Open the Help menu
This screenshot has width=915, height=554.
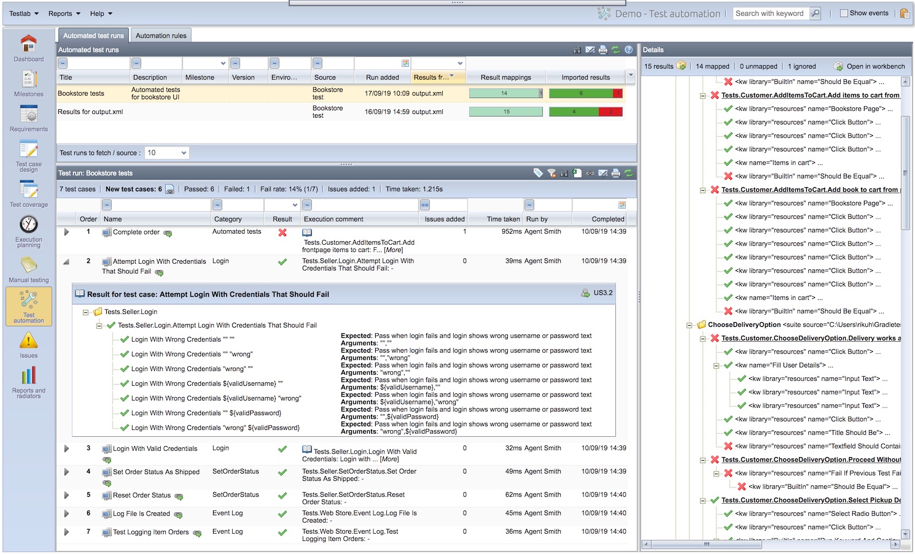pyautogui.click(x=101, y=13)
